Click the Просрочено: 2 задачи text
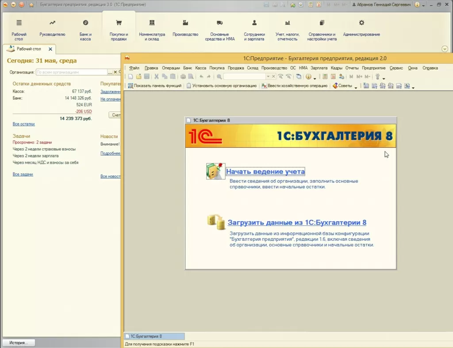The width and height of the screenshot is (453, 348). [x=32, y=142]
